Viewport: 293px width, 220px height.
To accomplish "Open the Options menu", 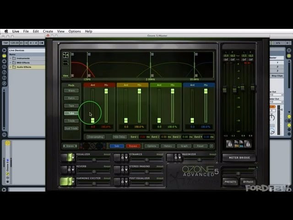I will [75, 31].
